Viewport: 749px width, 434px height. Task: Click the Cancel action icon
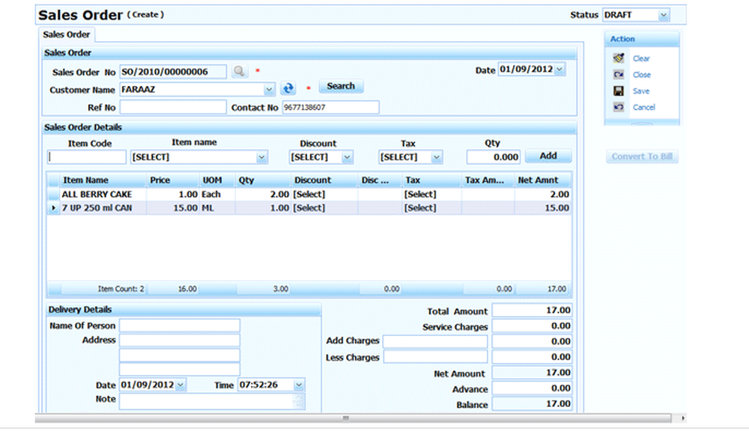tap(619, 108)
